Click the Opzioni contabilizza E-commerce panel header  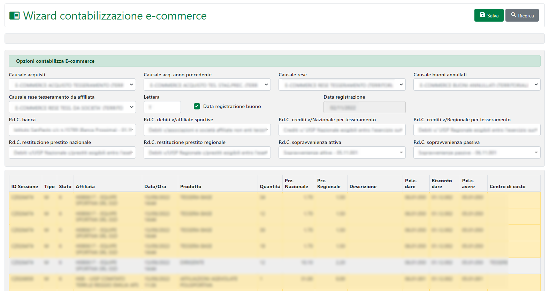click(x=274, y=61)
